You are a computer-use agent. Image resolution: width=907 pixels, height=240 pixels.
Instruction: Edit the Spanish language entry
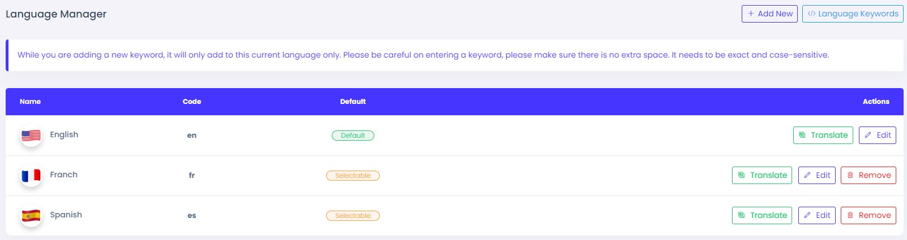(x=816, y=216)
